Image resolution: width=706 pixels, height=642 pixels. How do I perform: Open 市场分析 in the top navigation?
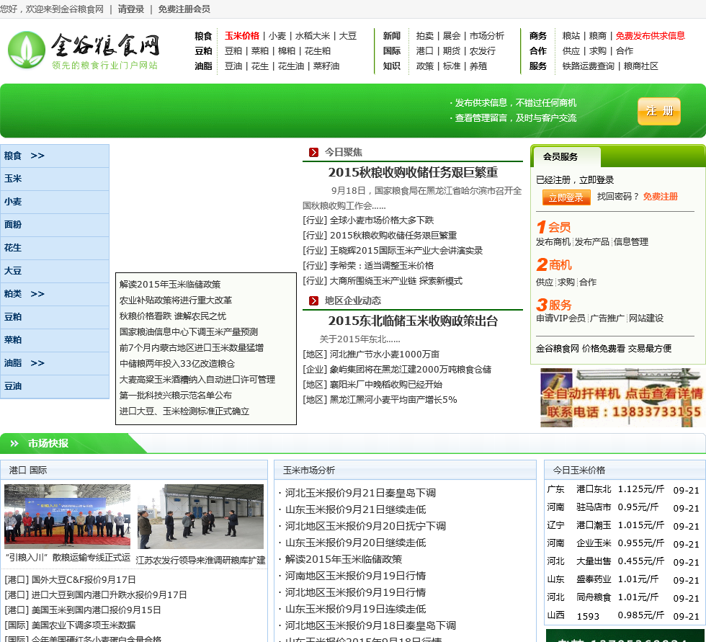487,36
